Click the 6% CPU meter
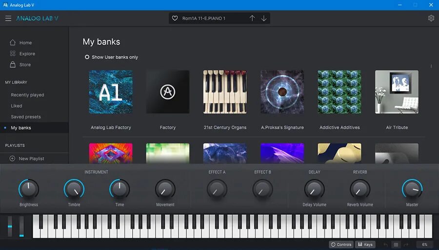Viewport: 439px width, 250px height. point(425,245)
